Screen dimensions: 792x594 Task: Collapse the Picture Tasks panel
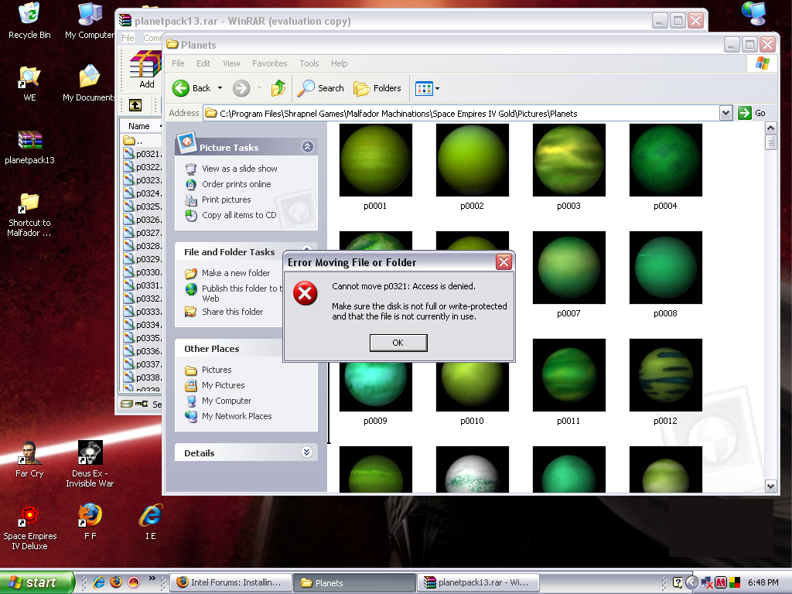tap(307, 147)
